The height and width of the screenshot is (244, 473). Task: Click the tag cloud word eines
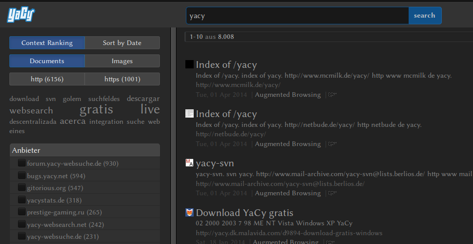tap(17, 131)
